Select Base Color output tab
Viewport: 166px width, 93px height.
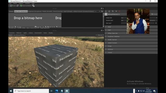[21, 11]
